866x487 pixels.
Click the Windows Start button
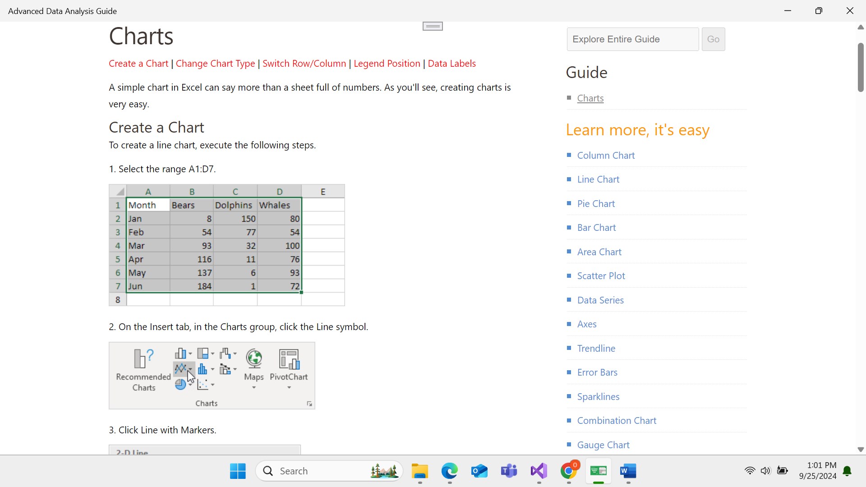click(238, 471)
